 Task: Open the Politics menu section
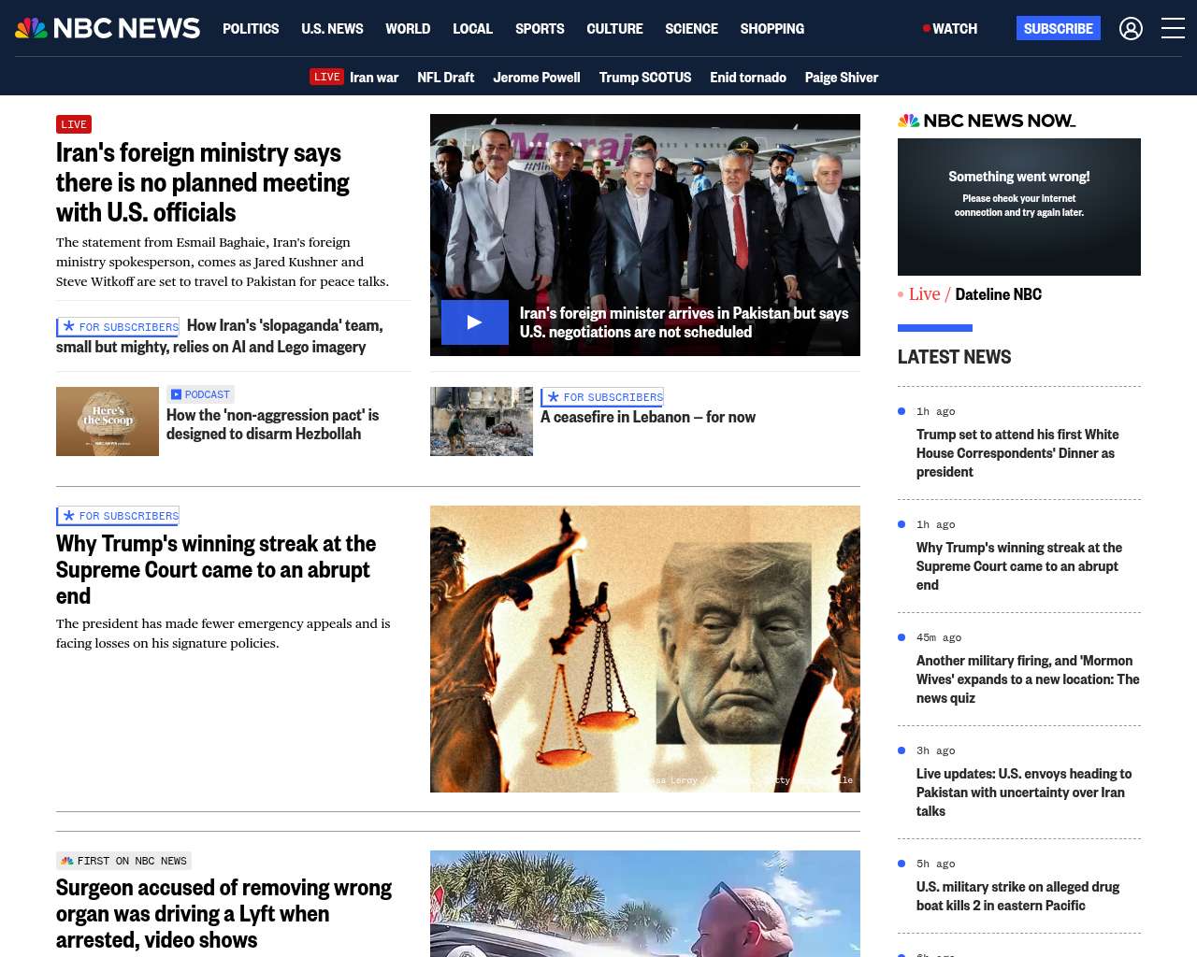point(251,29)
